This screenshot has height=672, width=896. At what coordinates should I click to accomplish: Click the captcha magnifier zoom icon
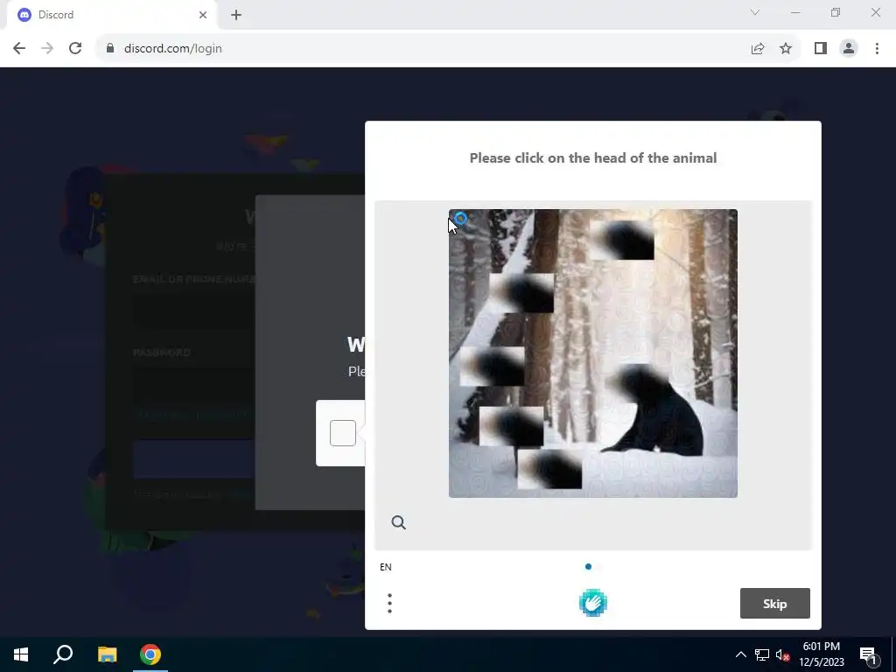[398, 522]
